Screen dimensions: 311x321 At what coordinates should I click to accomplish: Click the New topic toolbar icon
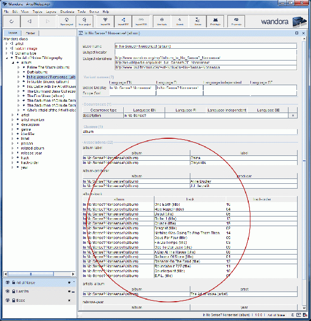point(162,21)
